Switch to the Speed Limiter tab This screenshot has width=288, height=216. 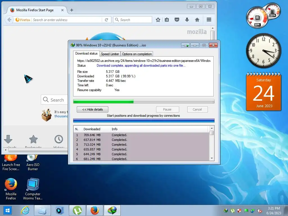(110, 54)
